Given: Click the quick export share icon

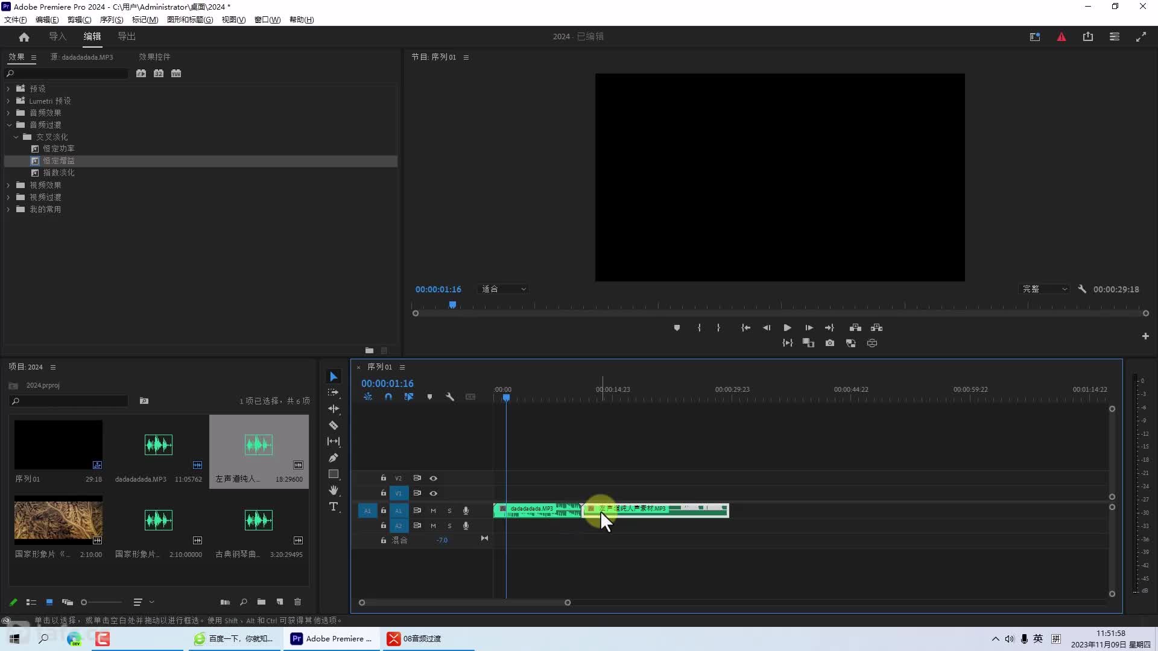Looking at the screenshot, I should pos(1088,37).
